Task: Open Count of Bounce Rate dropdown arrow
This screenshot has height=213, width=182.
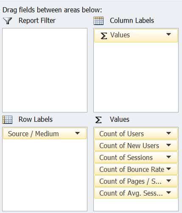Action: [x=169, y=169]
